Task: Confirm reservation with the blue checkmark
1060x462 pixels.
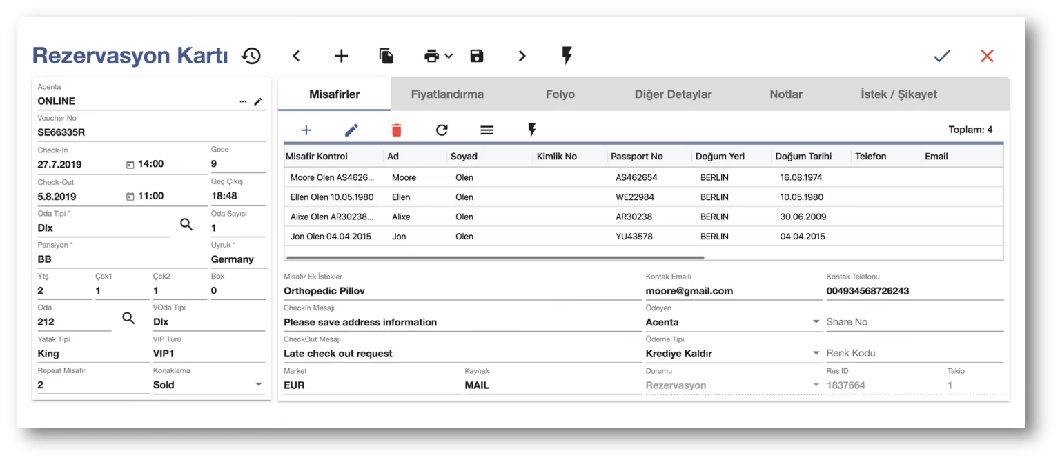Action: click(x=942, y=56)
